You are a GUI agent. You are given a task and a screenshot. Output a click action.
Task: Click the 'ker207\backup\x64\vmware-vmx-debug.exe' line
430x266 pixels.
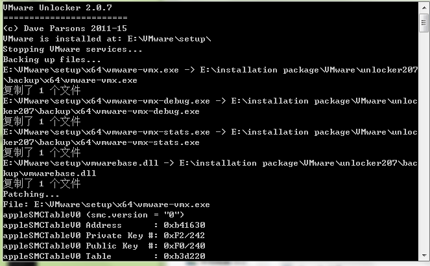(x=101, y=111)
